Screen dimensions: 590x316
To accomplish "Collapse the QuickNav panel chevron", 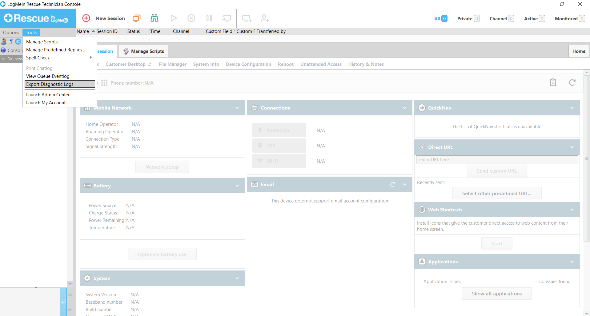I will click(572, 108).
